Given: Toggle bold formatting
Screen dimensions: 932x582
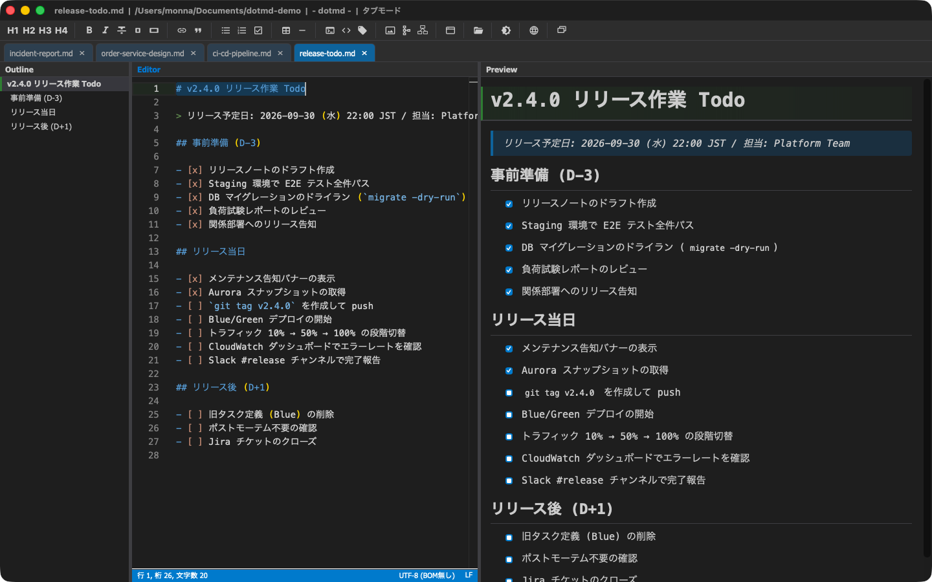Looking at the screenshot, I should tap(89, 30).
